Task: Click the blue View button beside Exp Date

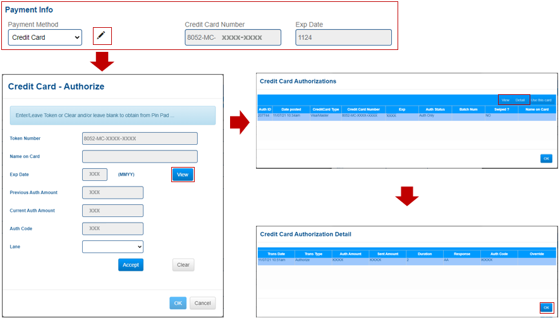Action: pyautogui.click(x=183, y=175)
